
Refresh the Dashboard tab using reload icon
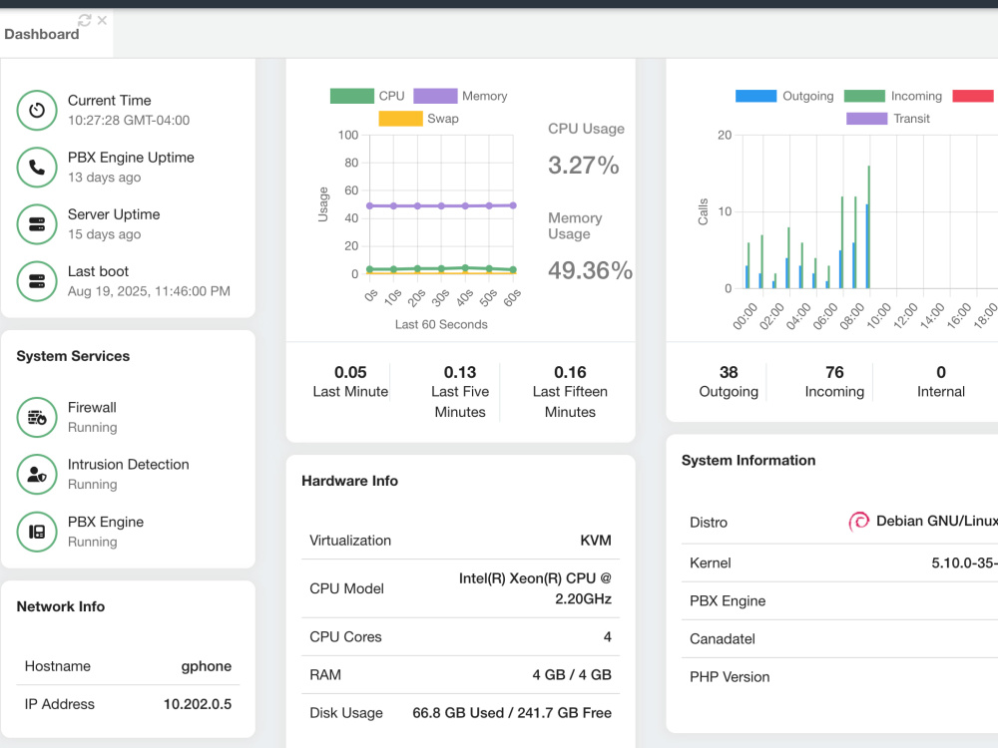coord(85,20)
